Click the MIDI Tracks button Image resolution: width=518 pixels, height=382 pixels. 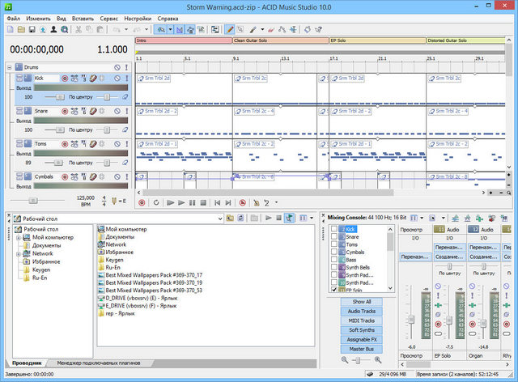[x=361, y=320]
